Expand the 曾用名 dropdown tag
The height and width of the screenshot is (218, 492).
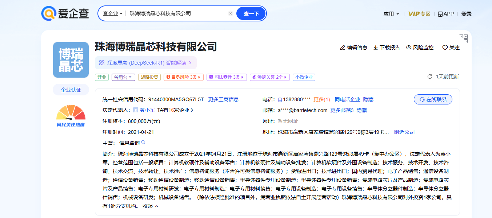(123, 77)
